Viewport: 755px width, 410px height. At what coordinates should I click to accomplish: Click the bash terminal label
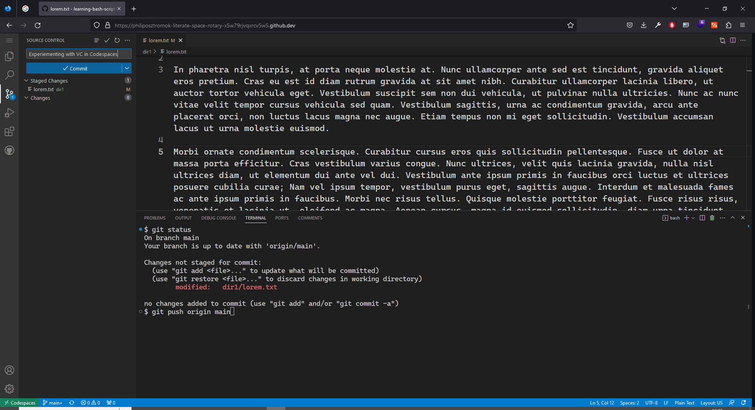pyautogui.click(x=671, y=218)
